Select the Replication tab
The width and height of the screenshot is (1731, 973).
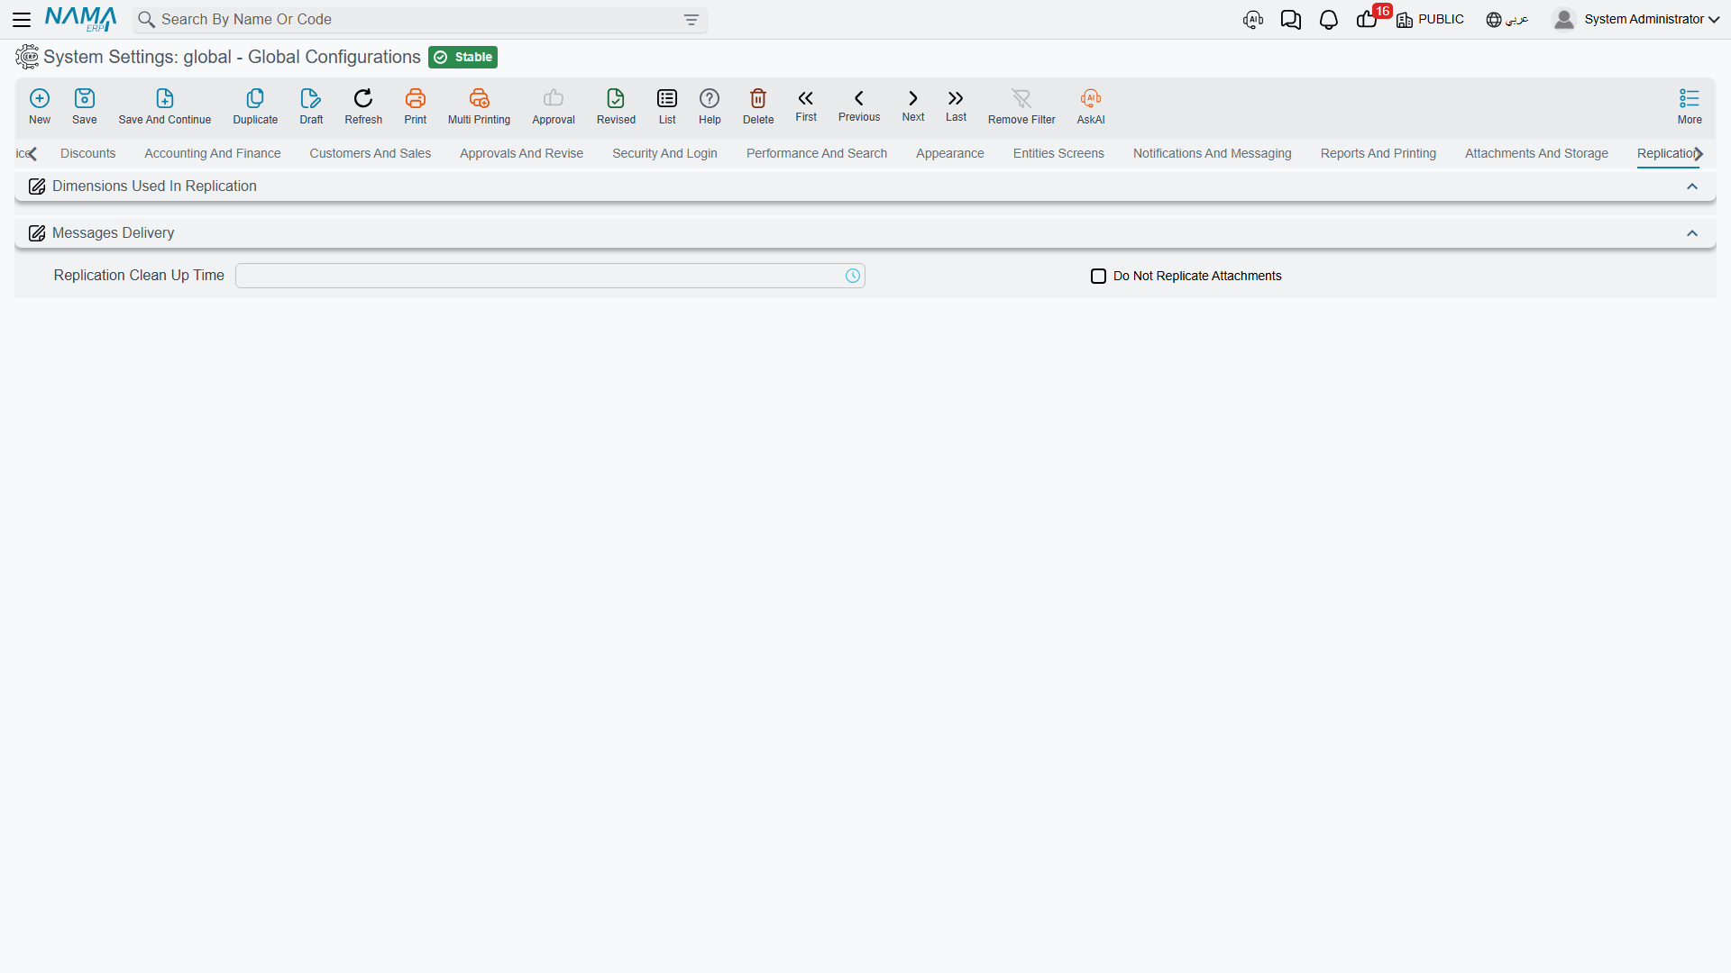(x=1666, y=153)
